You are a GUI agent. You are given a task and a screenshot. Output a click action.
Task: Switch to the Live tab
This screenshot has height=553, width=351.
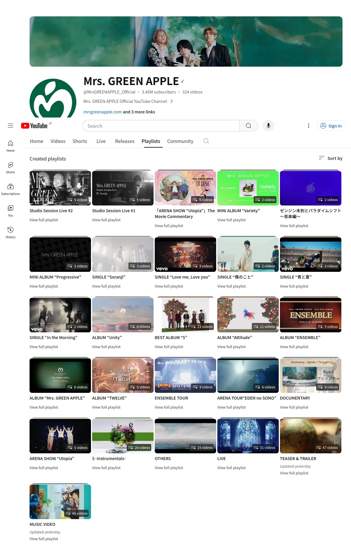click(101, 141)
